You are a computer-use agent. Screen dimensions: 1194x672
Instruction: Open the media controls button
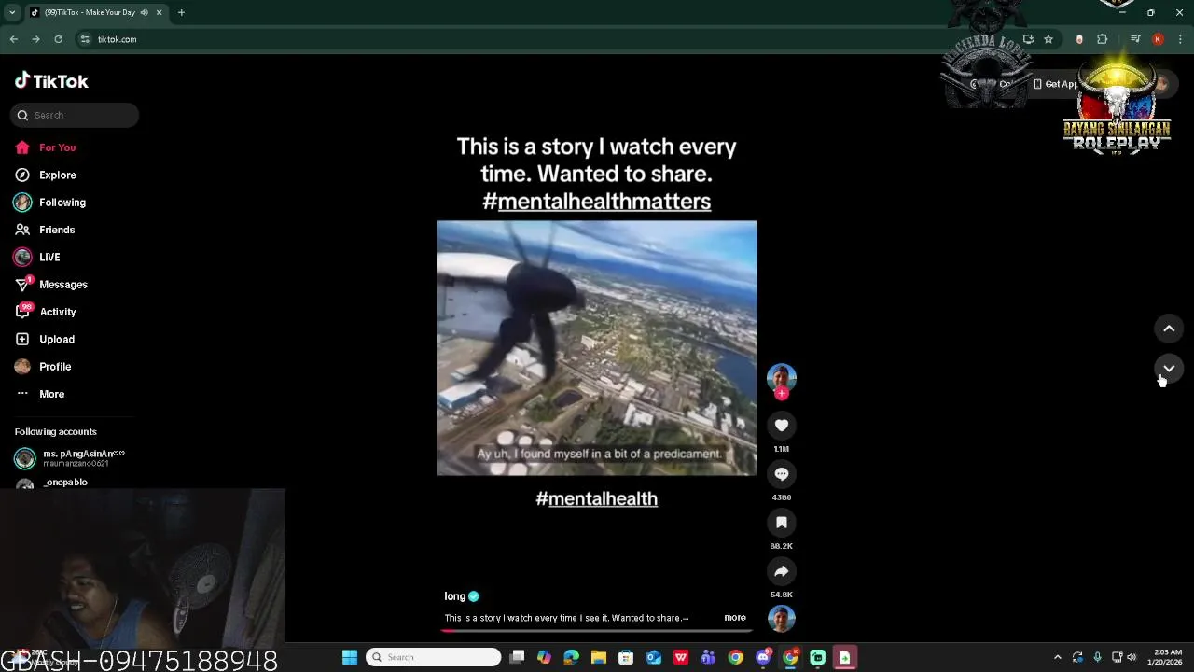[x=1135, y=39]
